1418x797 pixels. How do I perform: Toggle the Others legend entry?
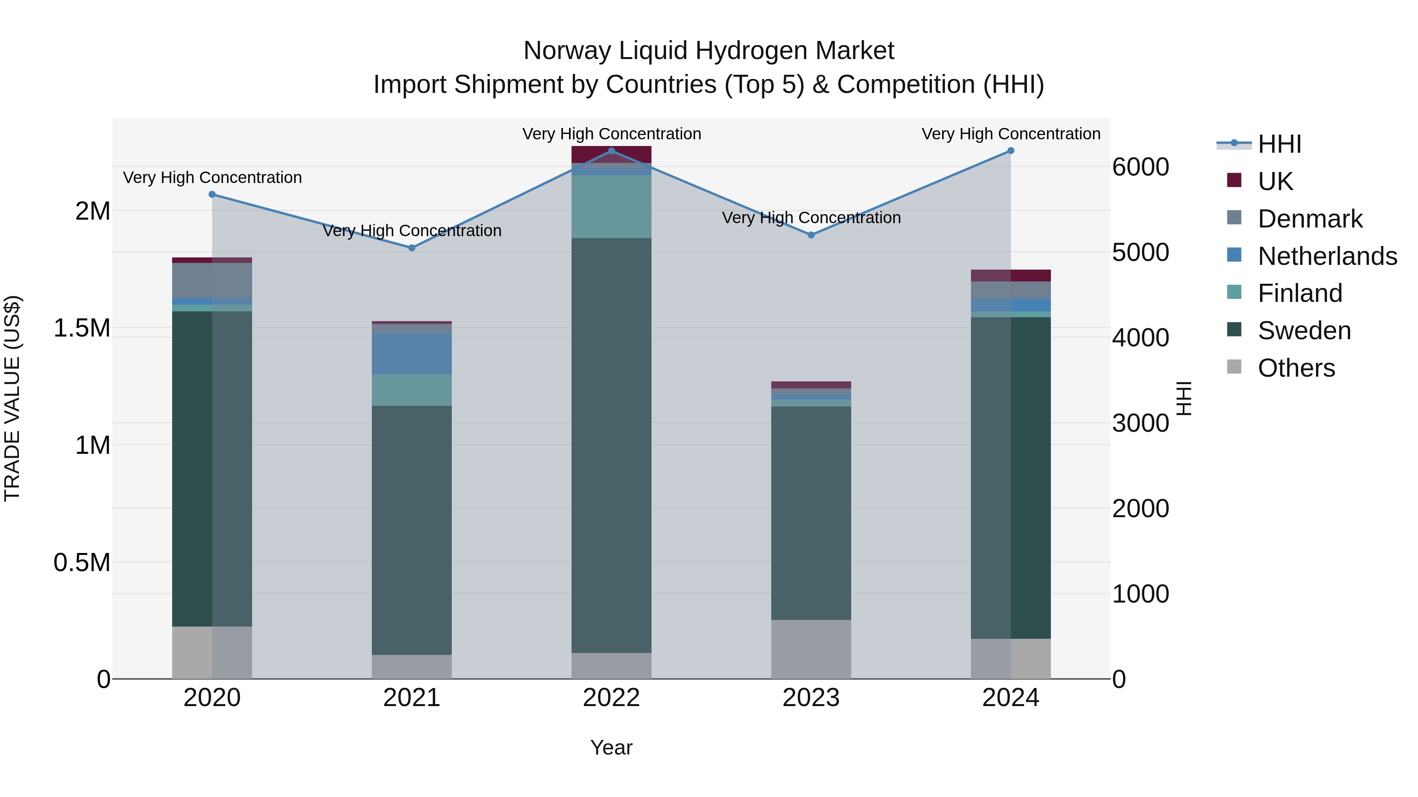tap(1281, 368)
